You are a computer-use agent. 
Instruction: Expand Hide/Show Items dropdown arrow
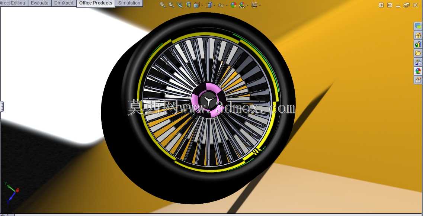(x=227, y=5)
